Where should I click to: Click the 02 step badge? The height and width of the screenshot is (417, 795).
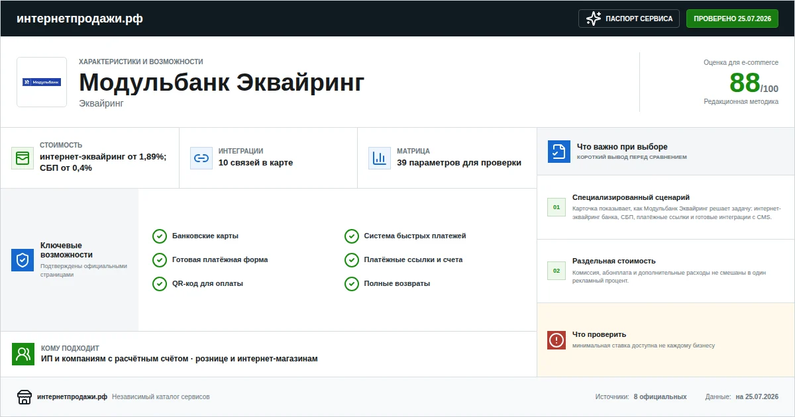[556, 271]
